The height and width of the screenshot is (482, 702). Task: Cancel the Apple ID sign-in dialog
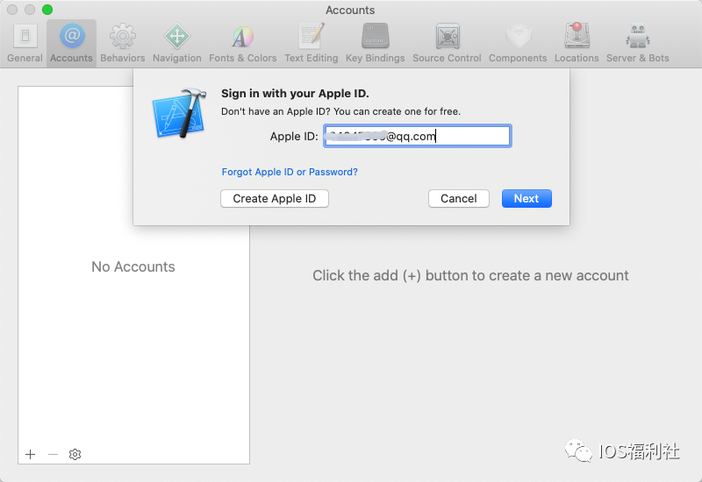pyautogui.click(x=458, y=198)
